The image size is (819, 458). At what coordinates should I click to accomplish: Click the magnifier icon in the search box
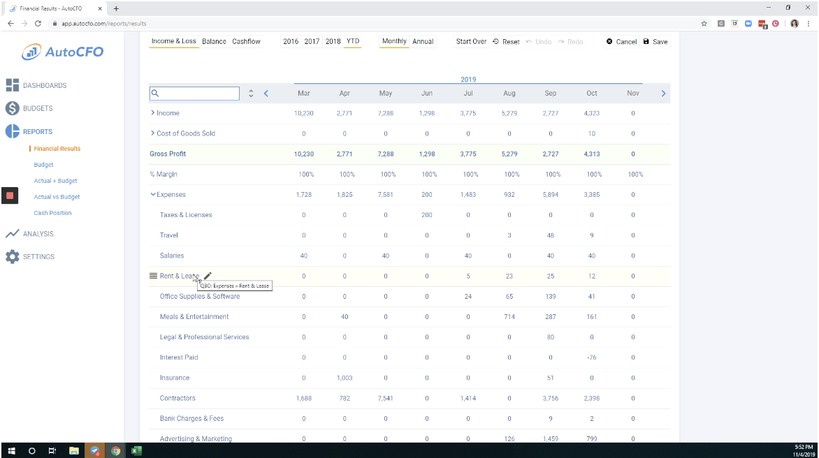(154, 92)
